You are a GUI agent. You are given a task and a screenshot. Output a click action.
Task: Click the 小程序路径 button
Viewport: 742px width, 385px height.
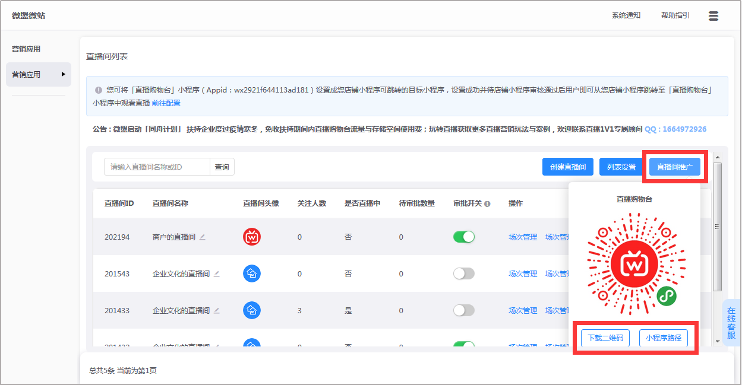pos(664,338)
